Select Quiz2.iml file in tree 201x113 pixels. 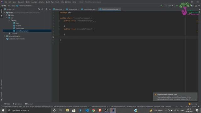(14, 34)
